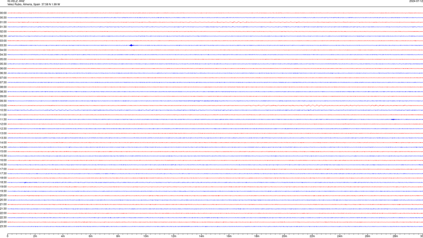Pick the 10:30 time label
The width and height of the screenshot is (423, 238).
tap(3, 110)
